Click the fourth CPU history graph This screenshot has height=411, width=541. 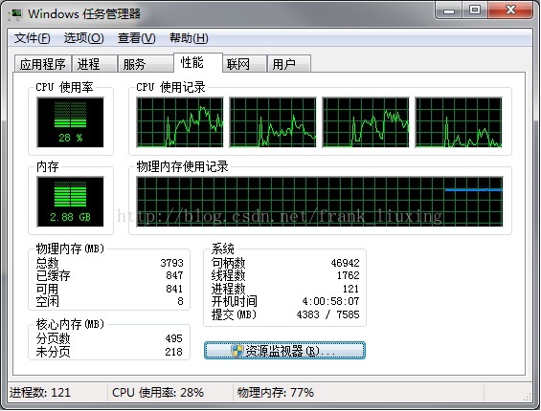click(459, 122)
